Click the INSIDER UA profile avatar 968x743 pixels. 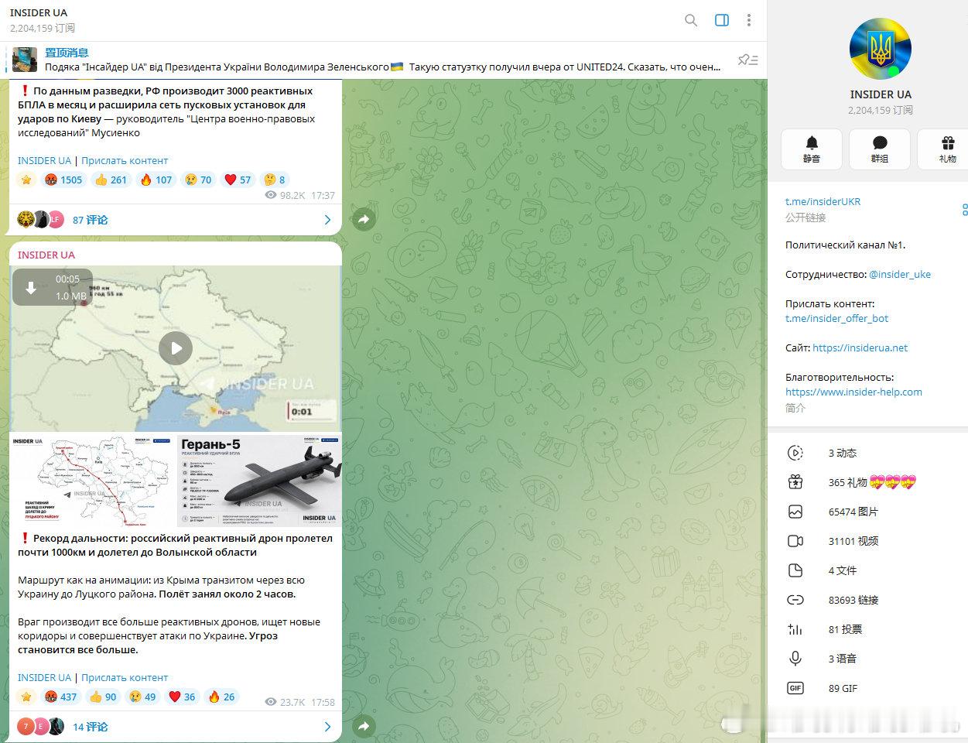click(881, 50)
